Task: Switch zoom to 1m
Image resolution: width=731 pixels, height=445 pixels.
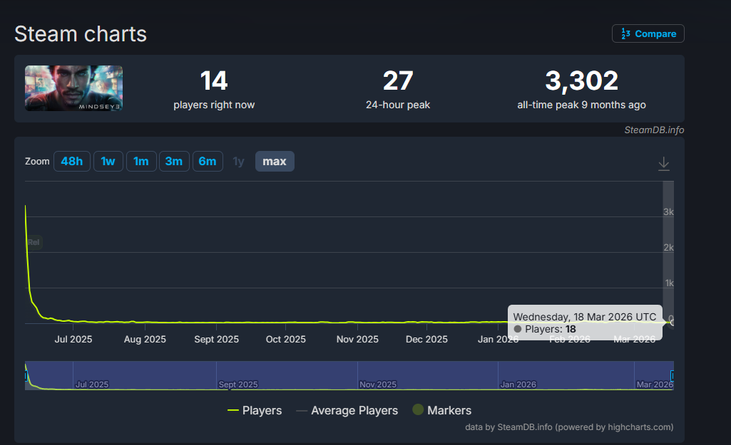Action: coord(141,162)
